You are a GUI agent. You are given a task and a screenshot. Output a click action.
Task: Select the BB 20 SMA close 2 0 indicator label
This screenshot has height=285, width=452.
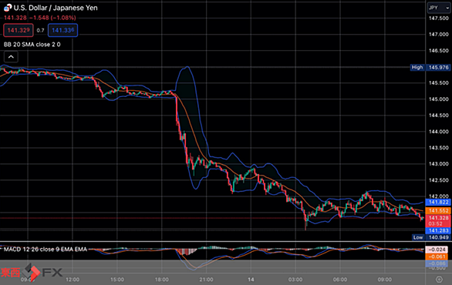pyautogui.click(x=32, y=45)
